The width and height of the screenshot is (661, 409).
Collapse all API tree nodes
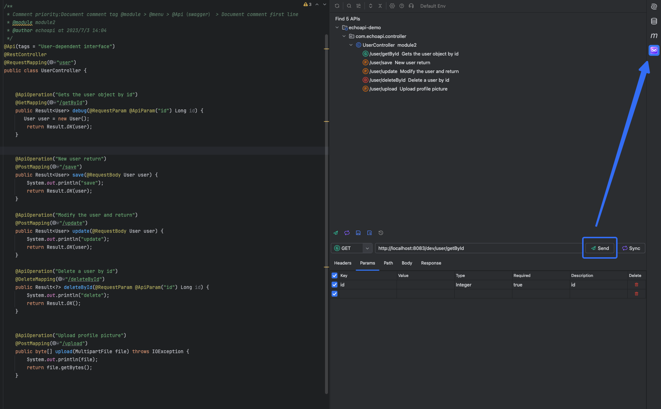pyautogui.click(x=380, y=6)
